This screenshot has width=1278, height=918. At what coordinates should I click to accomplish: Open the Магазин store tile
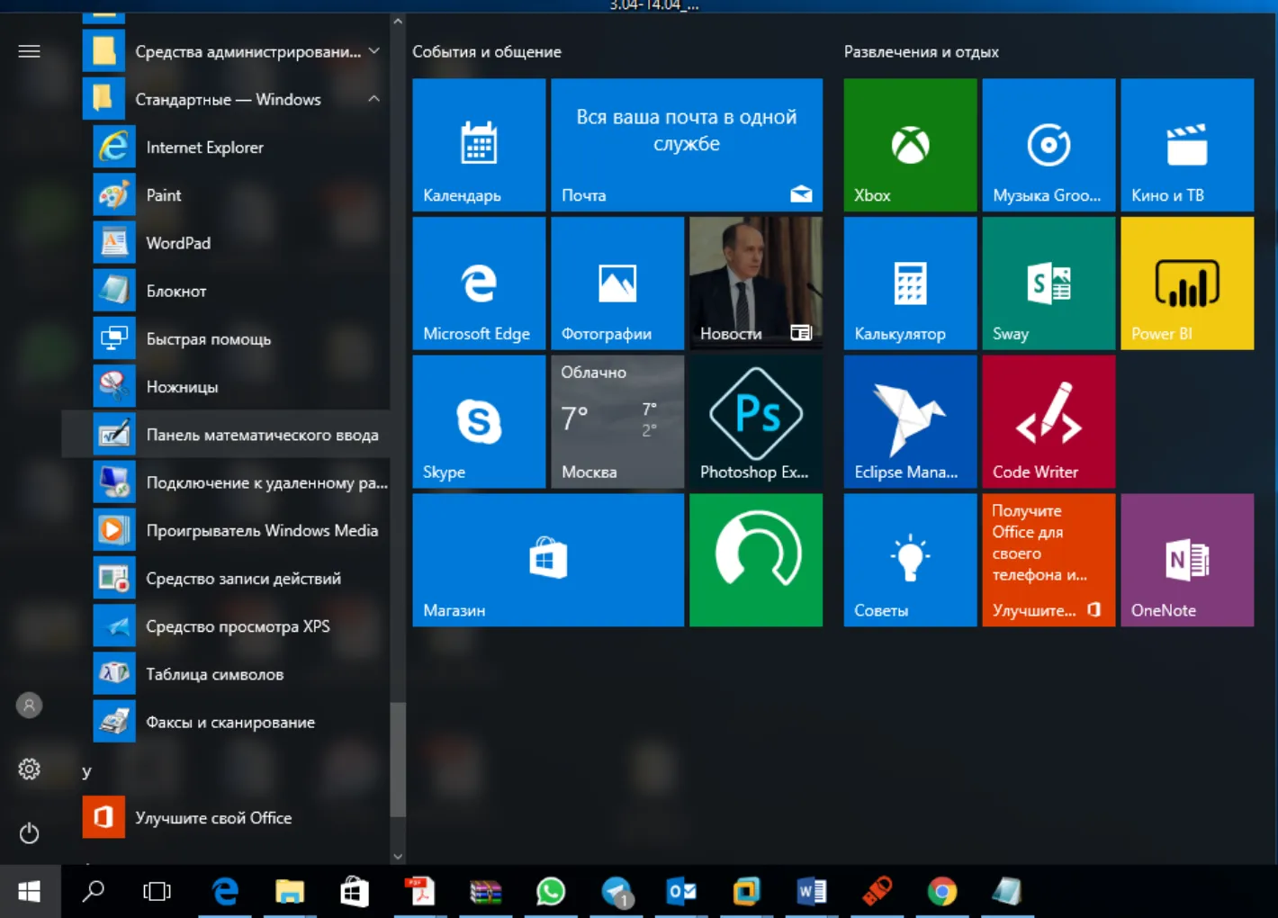pos(548,560)
